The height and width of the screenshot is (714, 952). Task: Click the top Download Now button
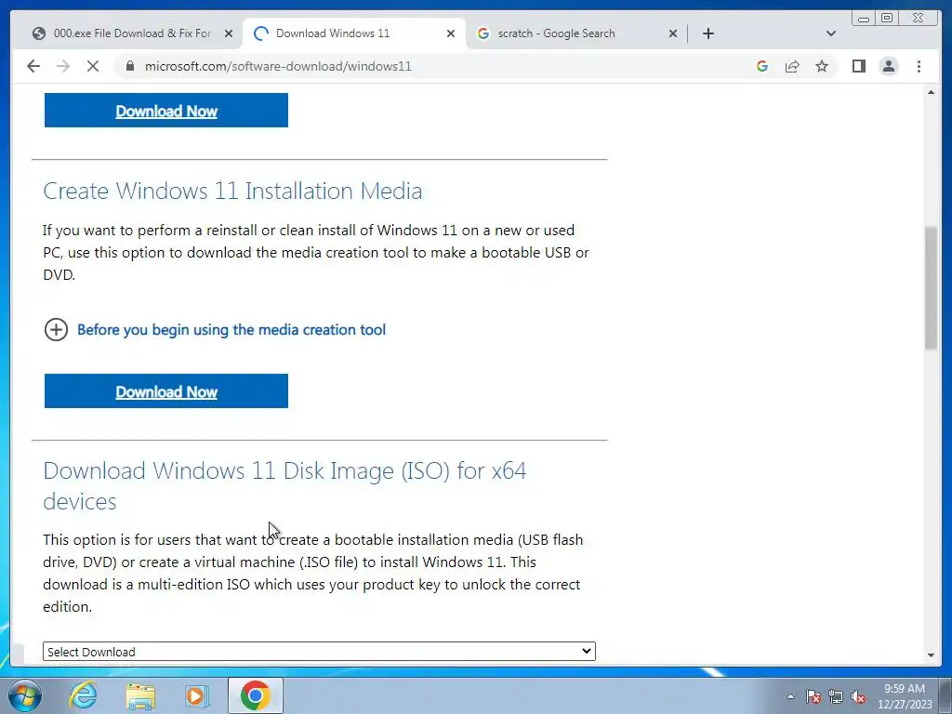point(166,110)
